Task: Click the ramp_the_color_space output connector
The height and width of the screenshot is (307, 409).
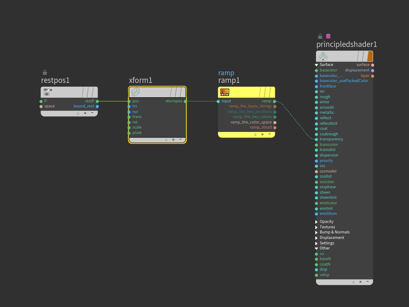Action: (x=275, y=122)
